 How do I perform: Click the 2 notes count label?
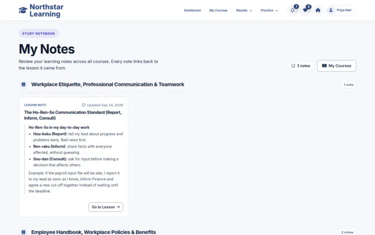tap(347, 232)
